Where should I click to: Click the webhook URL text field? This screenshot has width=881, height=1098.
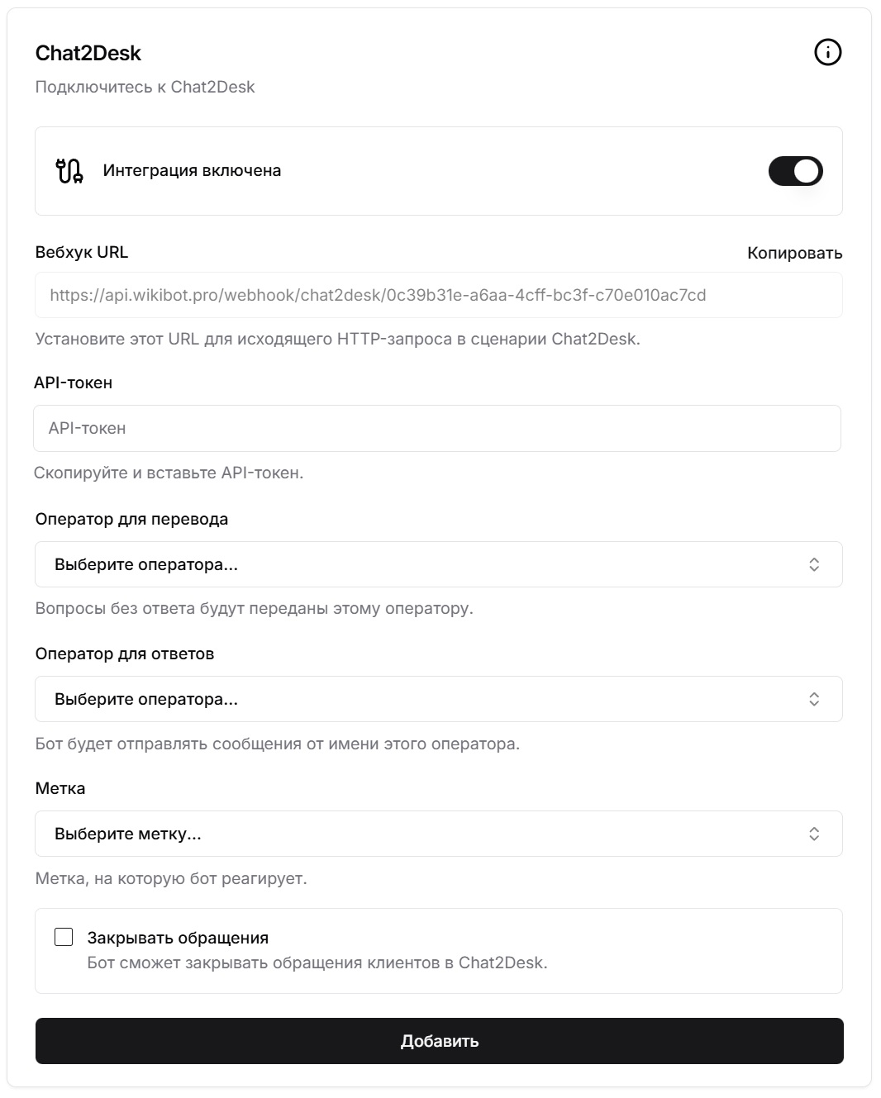(x=438, y=295)
